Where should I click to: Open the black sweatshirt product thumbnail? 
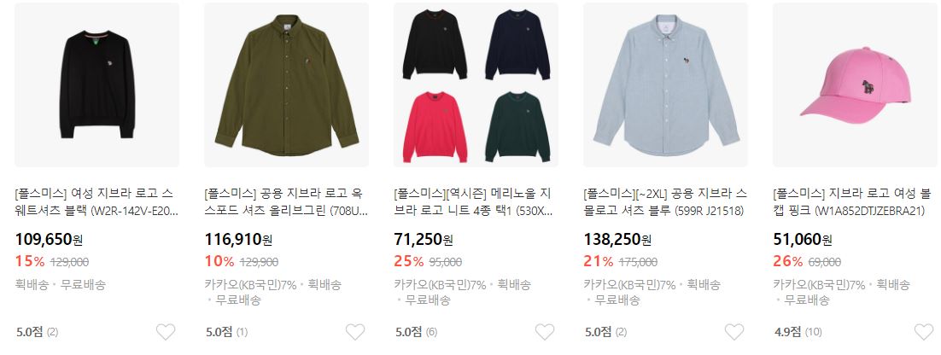[96, 84]
